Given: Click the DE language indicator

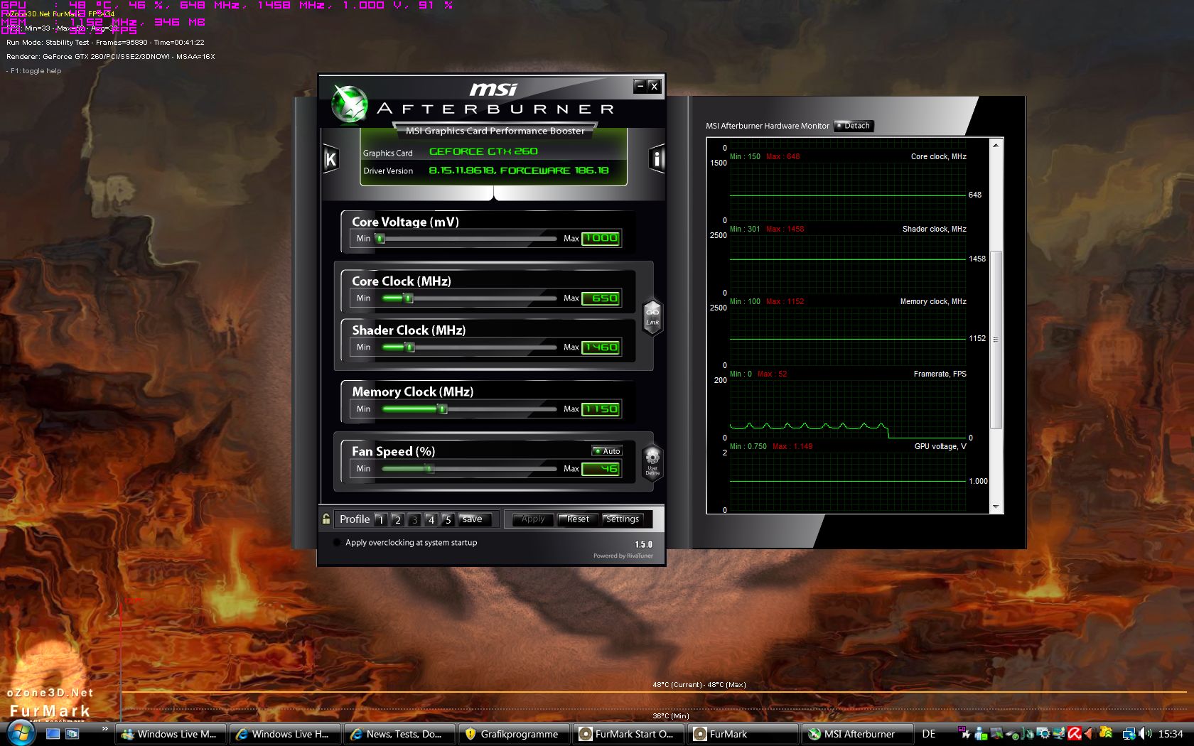Looking at the screenshot, I should (x=929, y=734).
